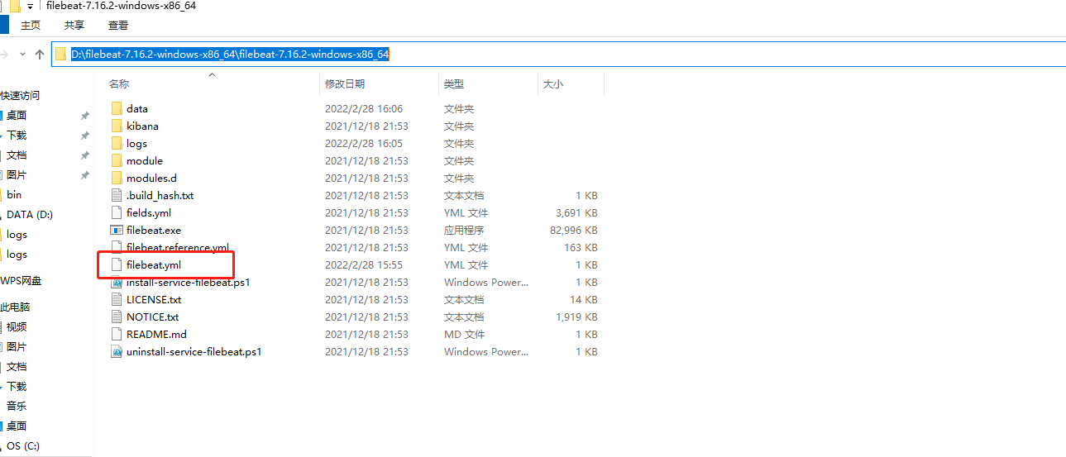Open the 共享 ribbon tab
Screen dimensions: 1066x457
[74, 26]
